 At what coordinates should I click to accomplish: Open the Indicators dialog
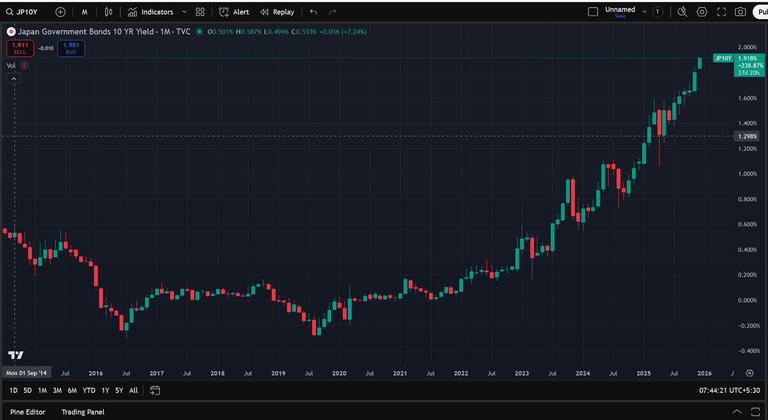click(150, 12)
